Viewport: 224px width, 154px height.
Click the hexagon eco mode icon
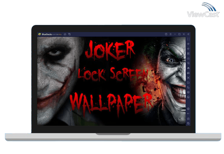click(x=188, y=92)
